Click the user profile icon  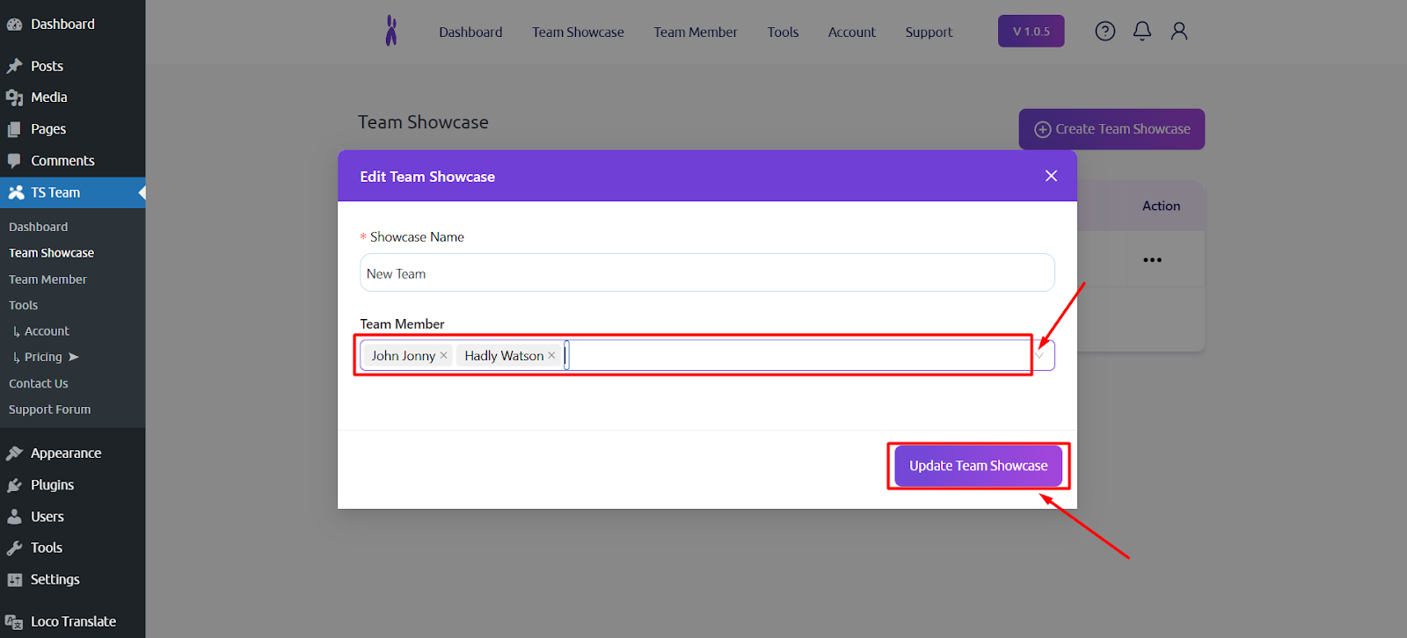point(1178,32)
